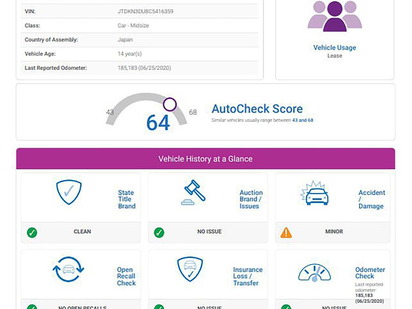This screenshot has width=412, height=309.
Task: Click the green checkmark beside NO ISSUE auction
Action: [159, 233]
